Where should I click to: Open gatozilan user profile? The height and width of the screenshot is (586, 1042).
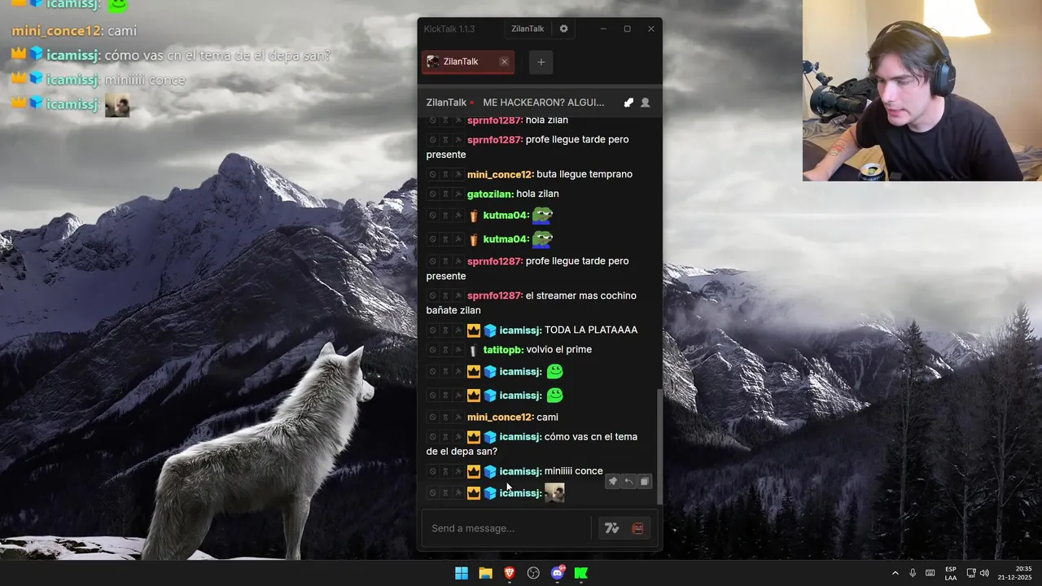click(490, 194)
